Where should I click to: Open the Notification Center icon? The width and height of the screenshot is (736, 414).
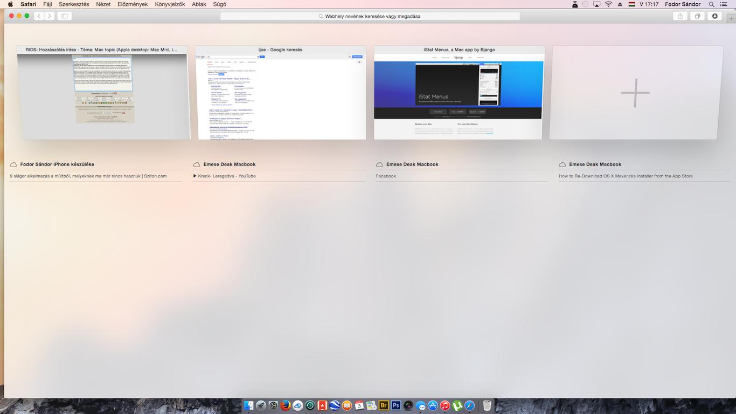(724, 4)
